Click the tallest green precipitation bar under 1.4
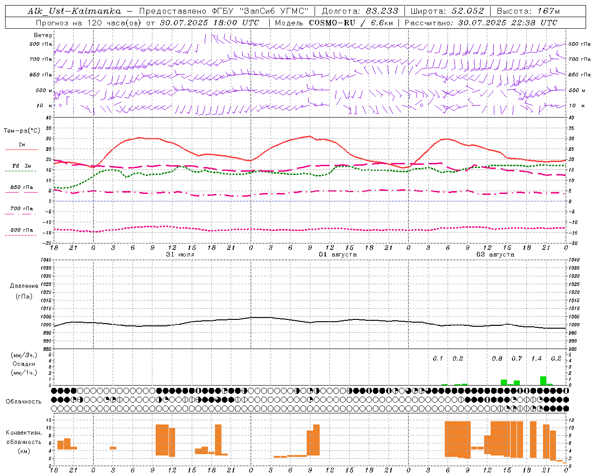This screenshot has height=474, width=593. [543, 381]
